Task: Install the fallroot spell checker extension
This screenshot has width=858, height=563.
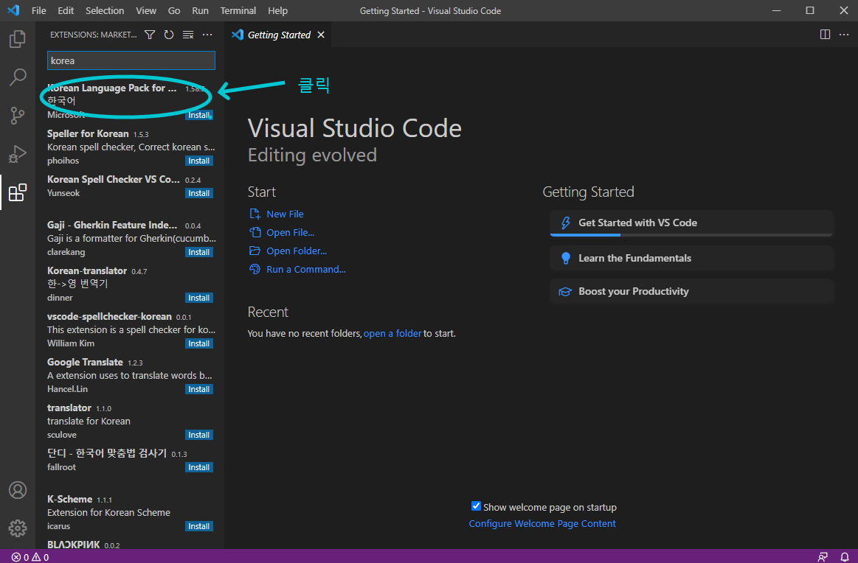Action: [x=198, y=467]
